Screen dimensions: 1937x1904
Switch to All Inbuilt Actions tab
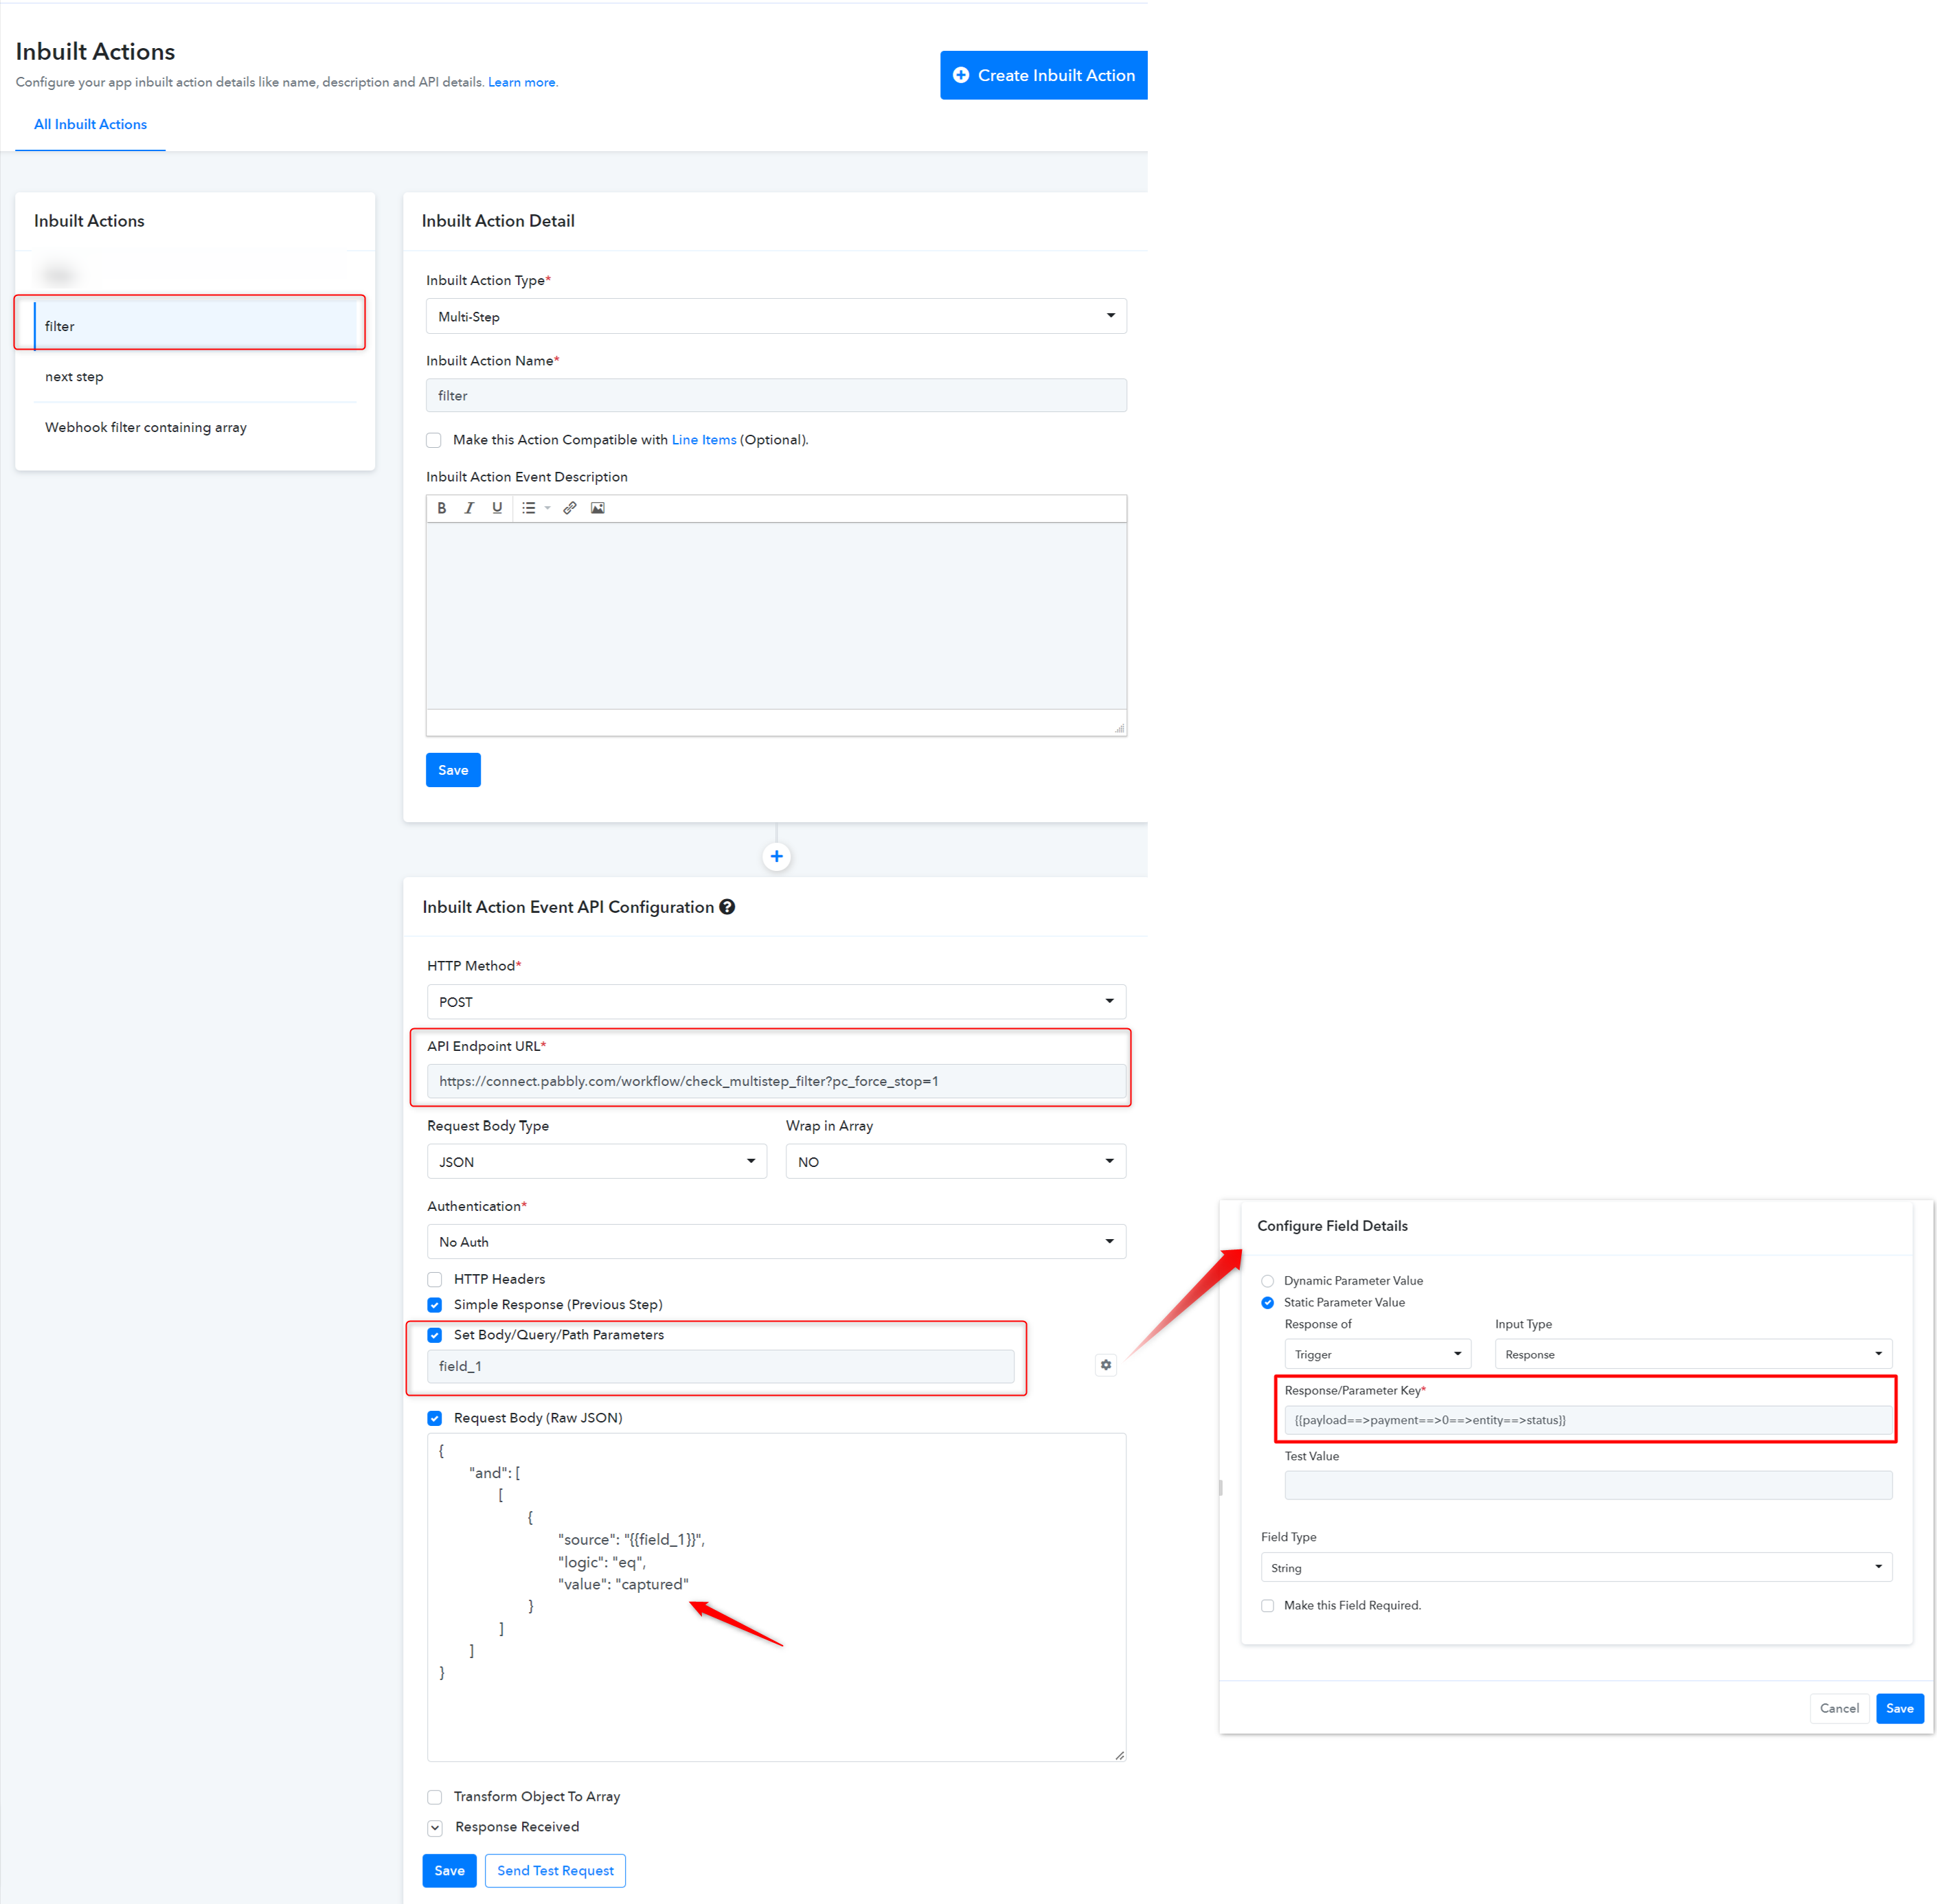click(x=90, y=124)
